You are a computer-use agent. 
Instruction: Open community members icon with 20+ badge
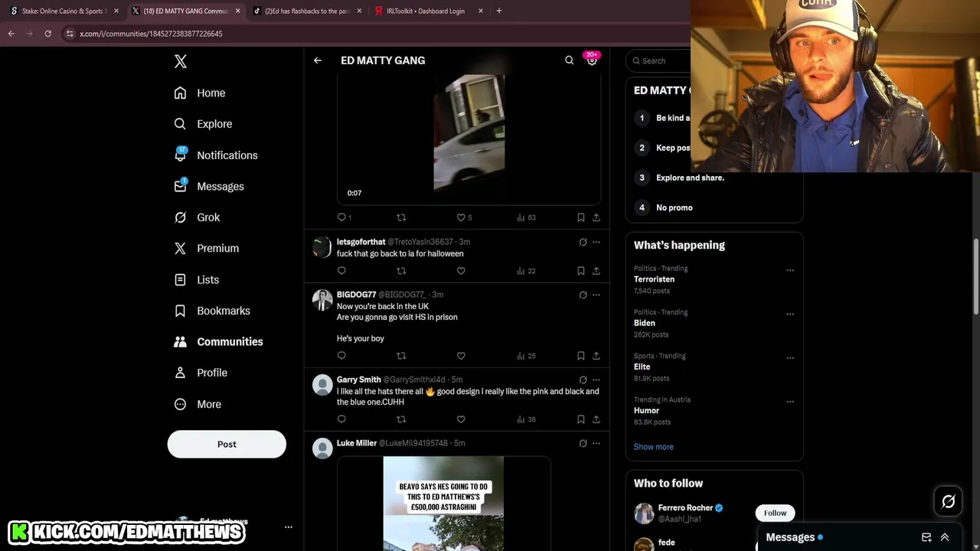(592, 59)
